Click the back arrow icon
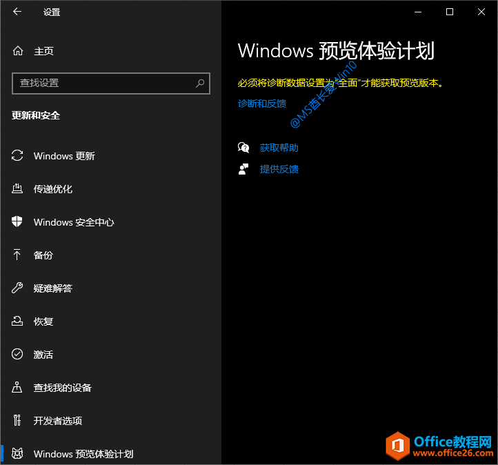This screenshot has width=498, height=465. 17,12
